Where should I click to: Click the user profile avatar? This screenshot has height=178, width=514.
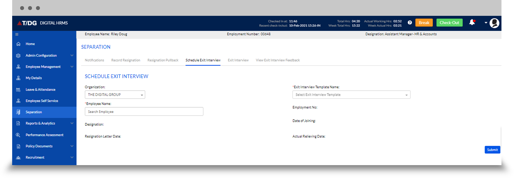click(x=494, y=23)
